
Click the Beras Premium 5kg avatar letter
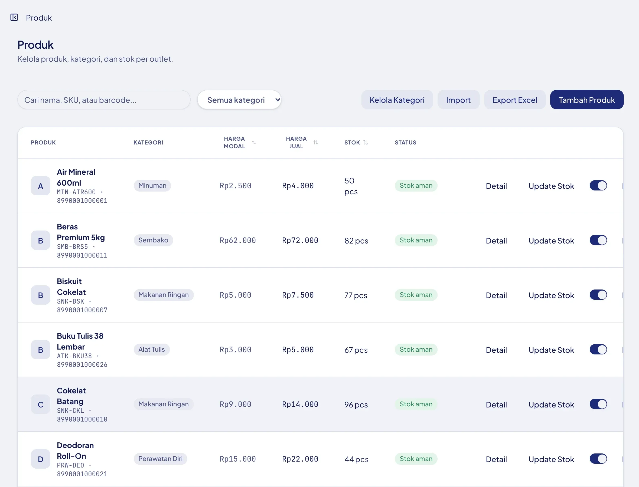coord(41,240)
